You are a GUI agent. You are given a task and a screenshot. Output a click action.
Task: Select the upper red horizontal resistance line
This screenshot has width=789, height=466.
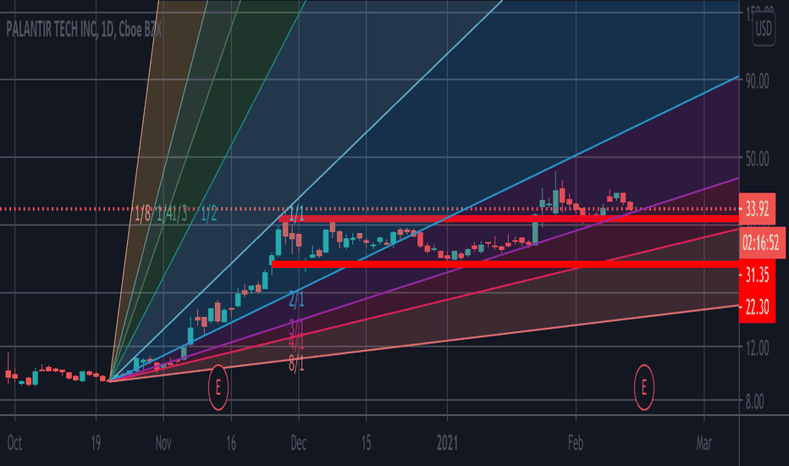508,219
